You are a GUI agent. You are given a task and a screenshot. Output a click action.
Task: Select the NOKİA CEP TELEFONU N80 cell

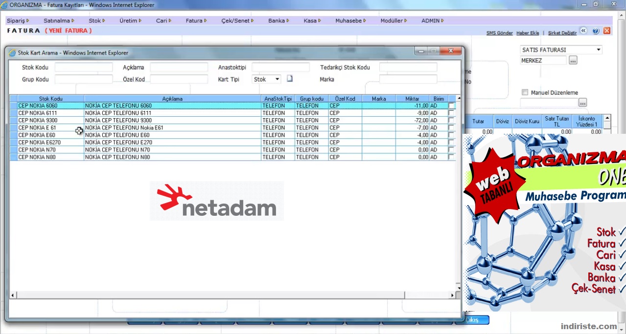pyautogui.click(x=172, y=157)
